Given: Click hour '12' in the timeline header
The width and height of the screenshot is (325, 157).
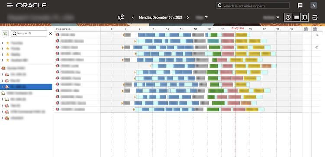Looking at the screenshot, I should point(195,29).
